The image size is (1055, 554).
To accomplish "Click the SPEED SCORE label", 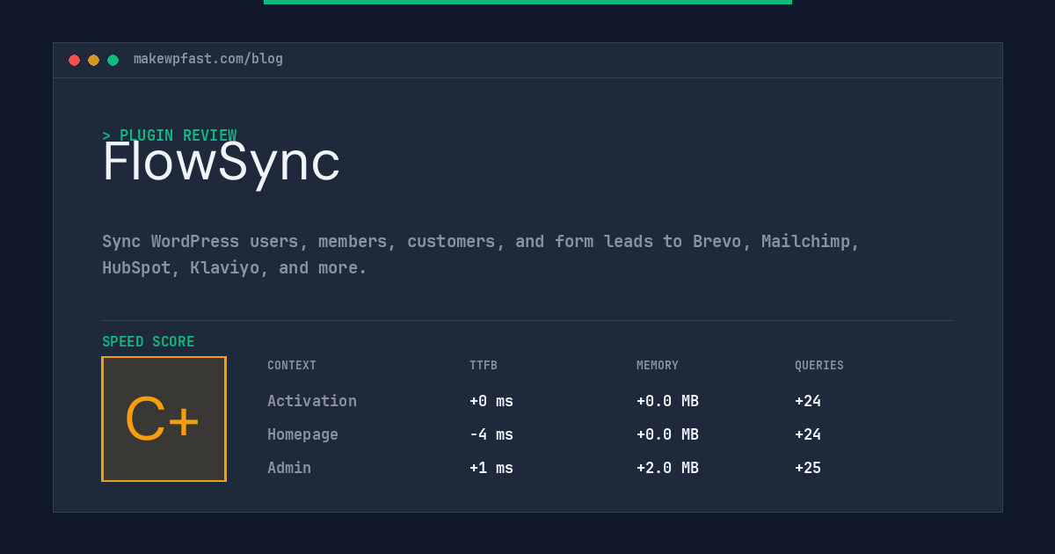I will [x=149, y=342].
